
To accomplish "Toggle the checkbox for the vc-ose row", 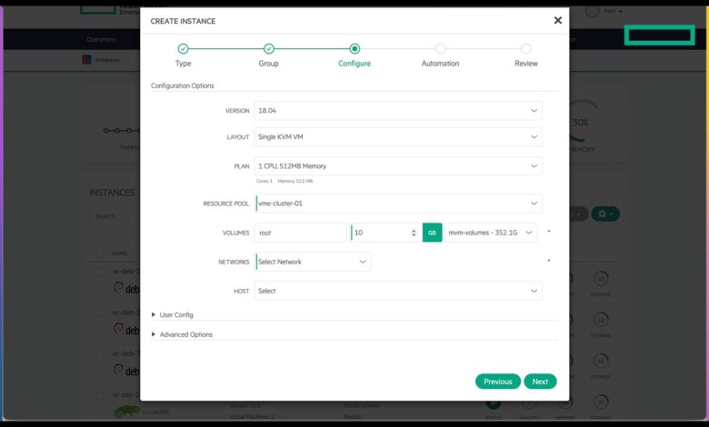I will (x=100, y=395).
